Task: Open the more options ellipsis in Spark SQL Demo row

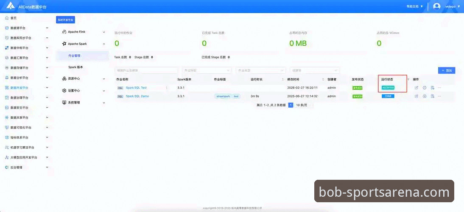Action: (x=439, y=96)
